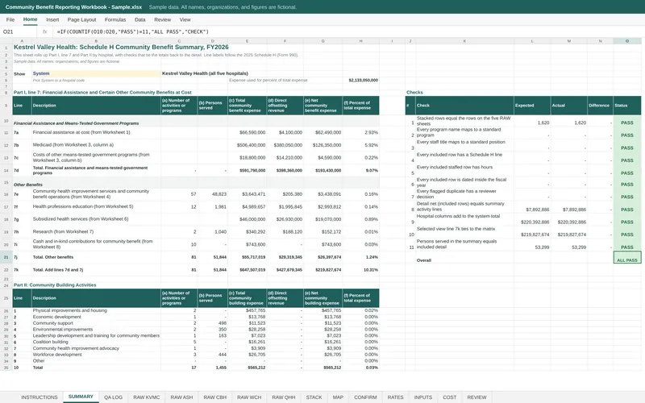645x403 pixels.
Task: Select the ALL PASS overall status cell
Action: [627, 257]
